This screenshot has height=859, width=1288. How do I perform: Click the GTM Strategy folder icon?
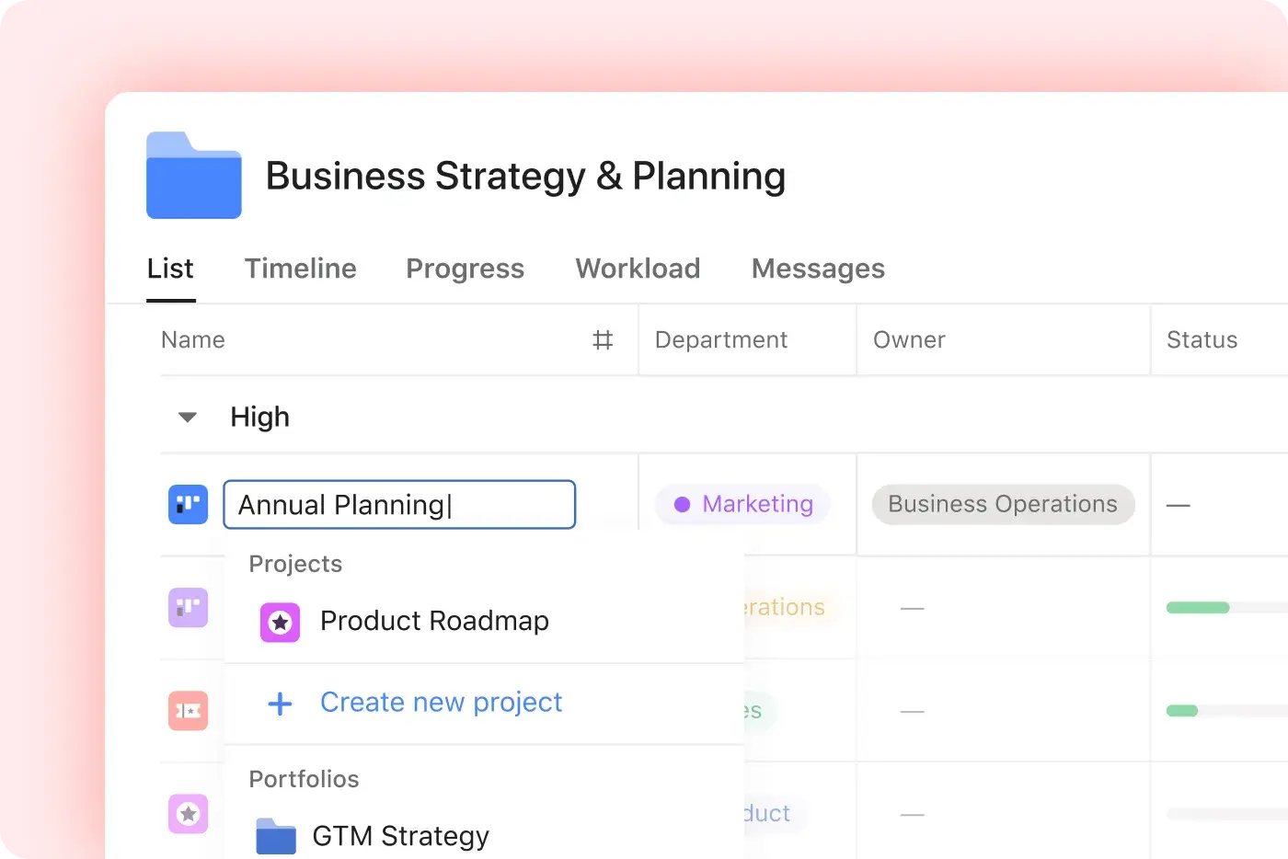[x=276, y=836]
